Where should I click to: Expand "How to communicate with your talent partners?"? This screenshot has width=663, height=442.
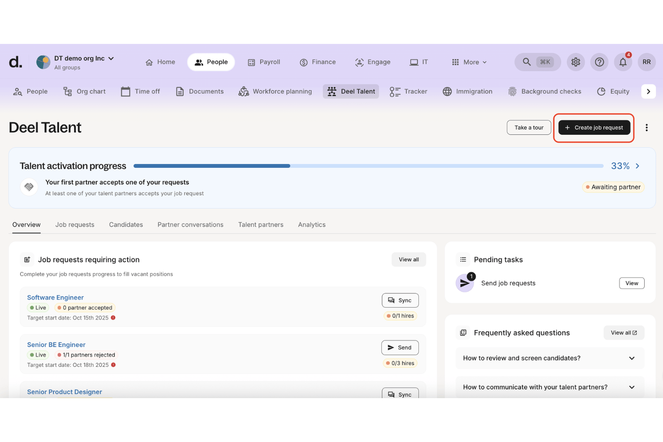click(550, 387)
